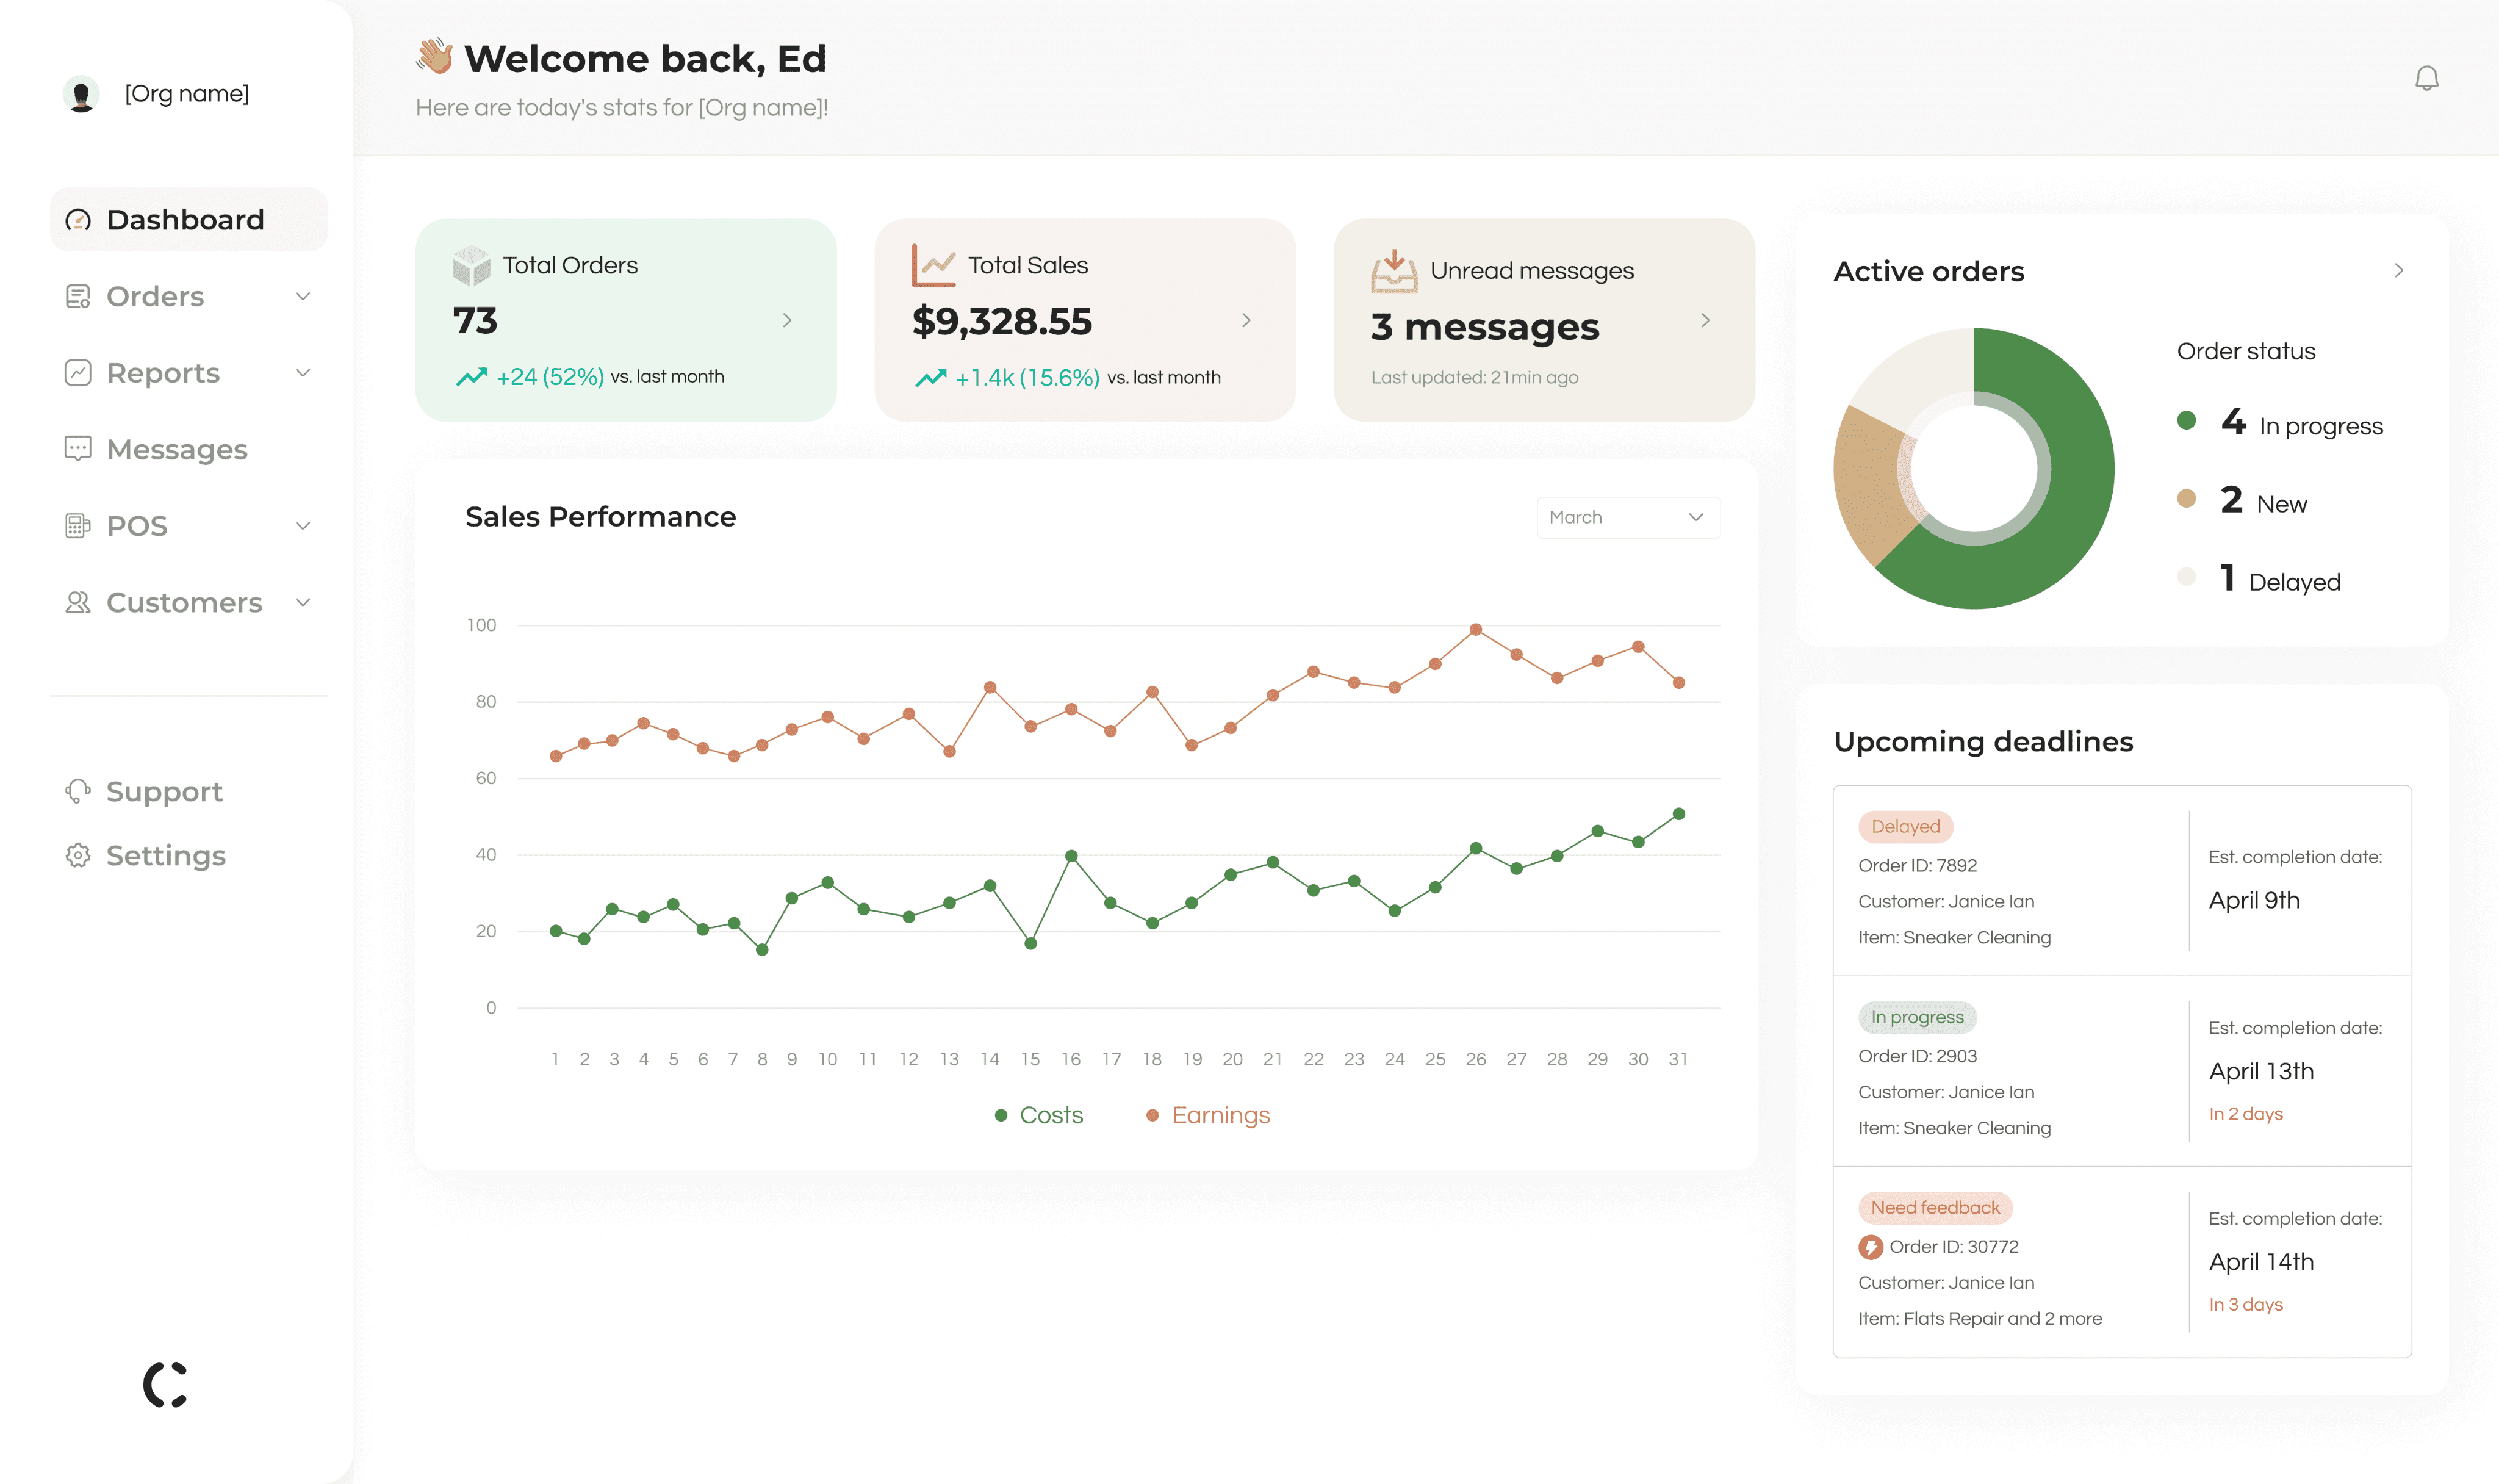2499x1484 pixels.
Task: Click the logo icon at sidebar bottom
Action: (166, 1384)
